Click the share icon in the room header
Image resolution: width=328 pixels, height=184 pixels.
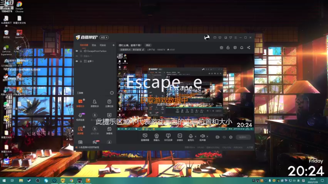point(248,47)
